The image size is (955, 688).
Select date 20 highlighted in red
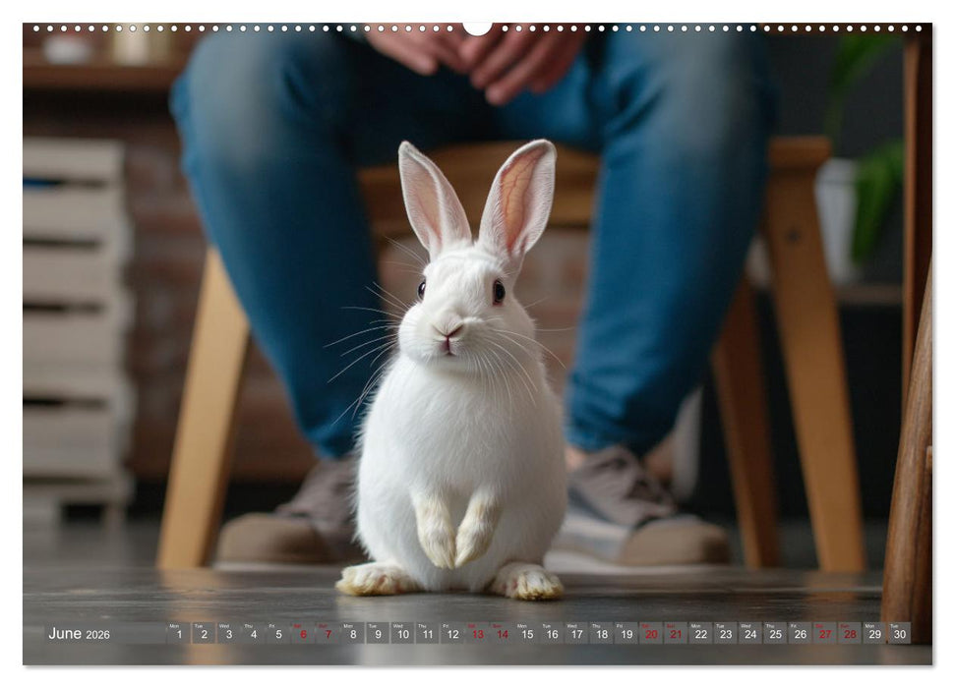(650, 637)
